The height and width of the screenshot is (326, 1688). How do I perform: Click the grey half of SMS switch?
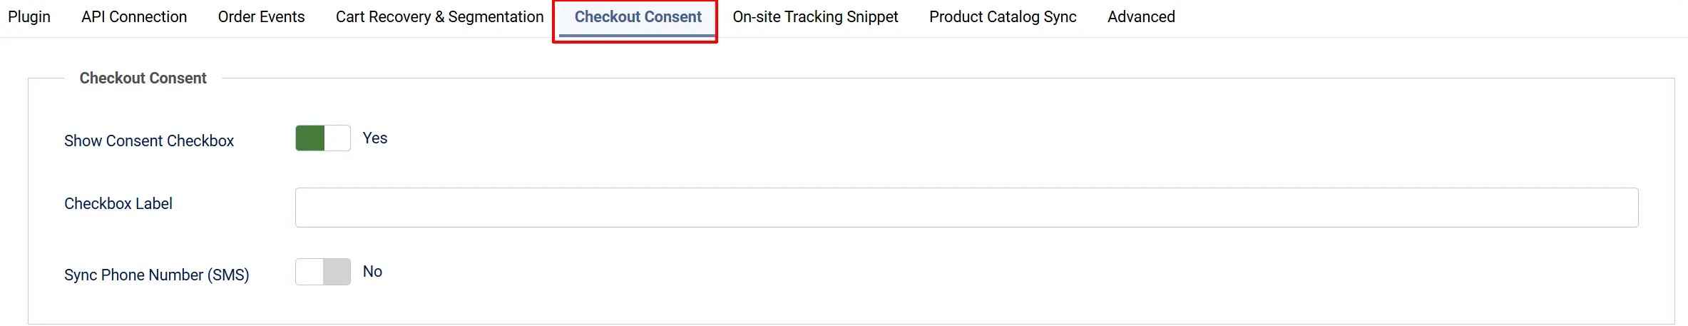(337, 272)
